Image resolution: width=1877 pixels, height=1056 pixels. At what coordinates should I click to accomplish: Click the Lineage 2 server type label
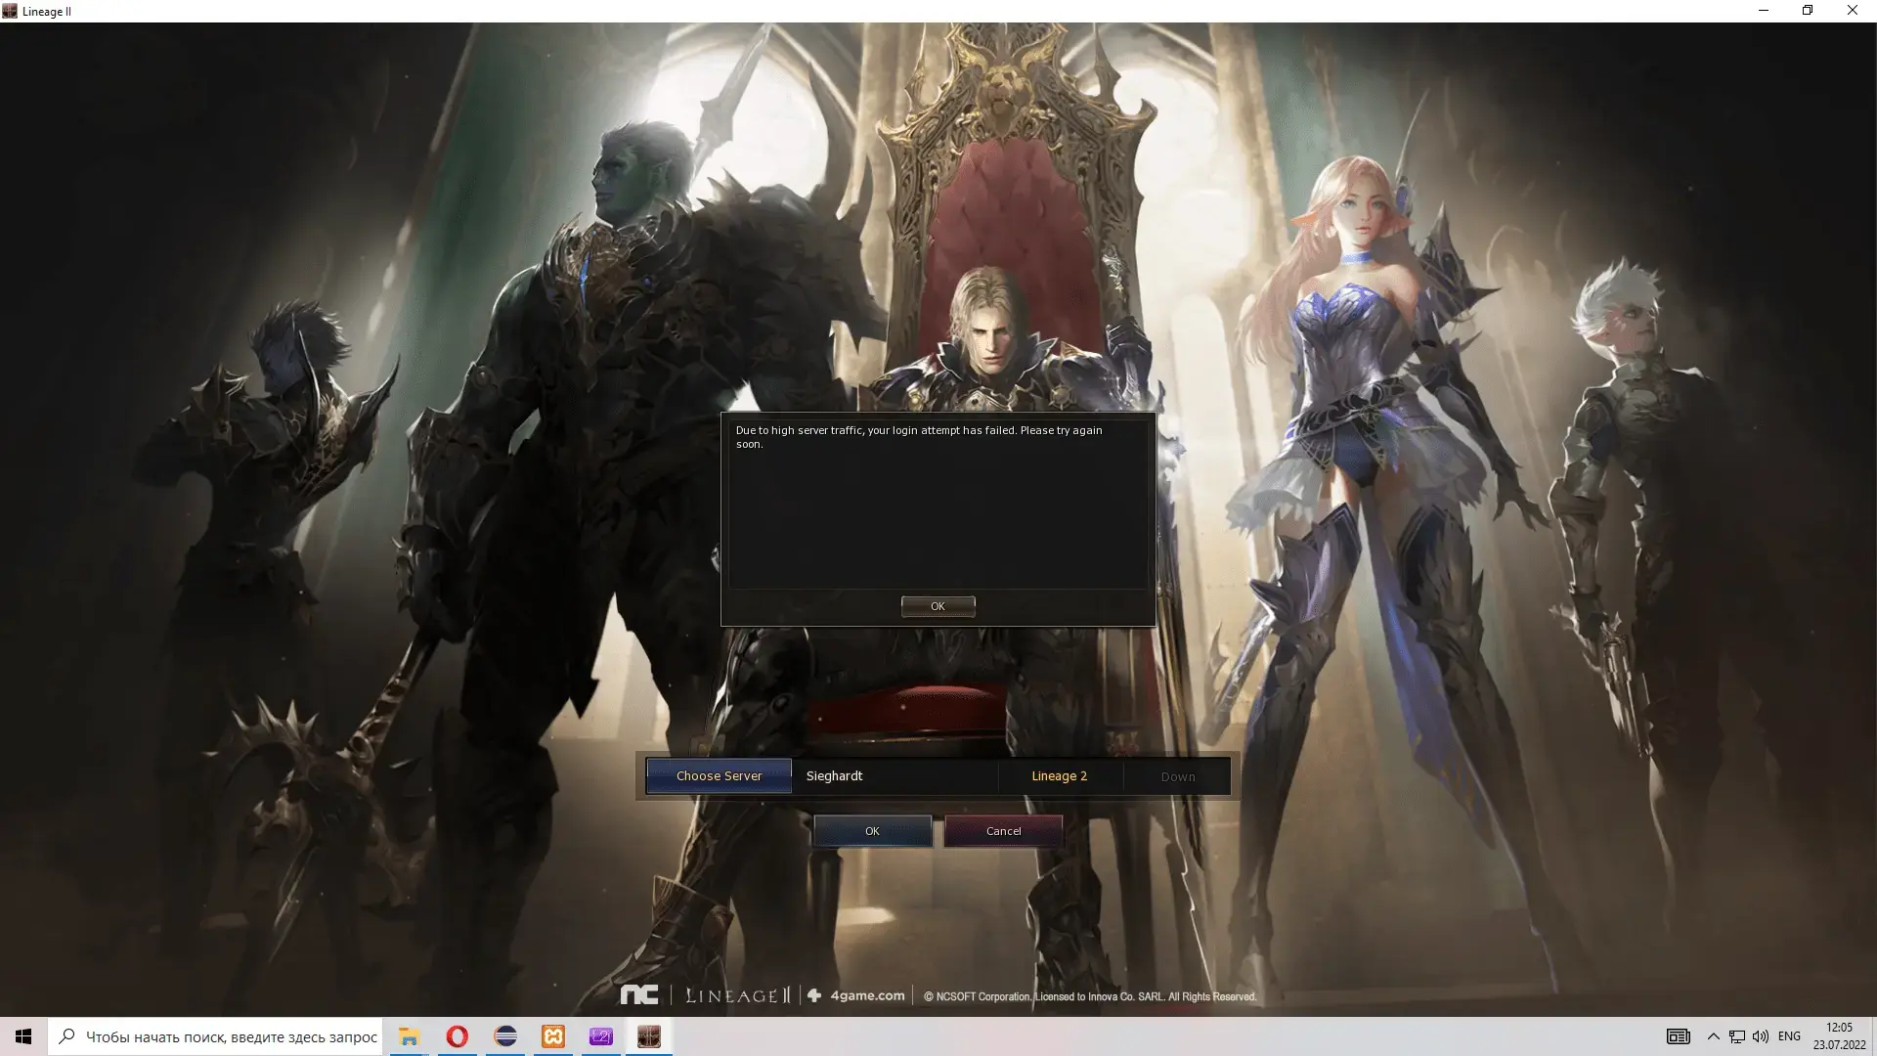click(x=1059, y=775)
